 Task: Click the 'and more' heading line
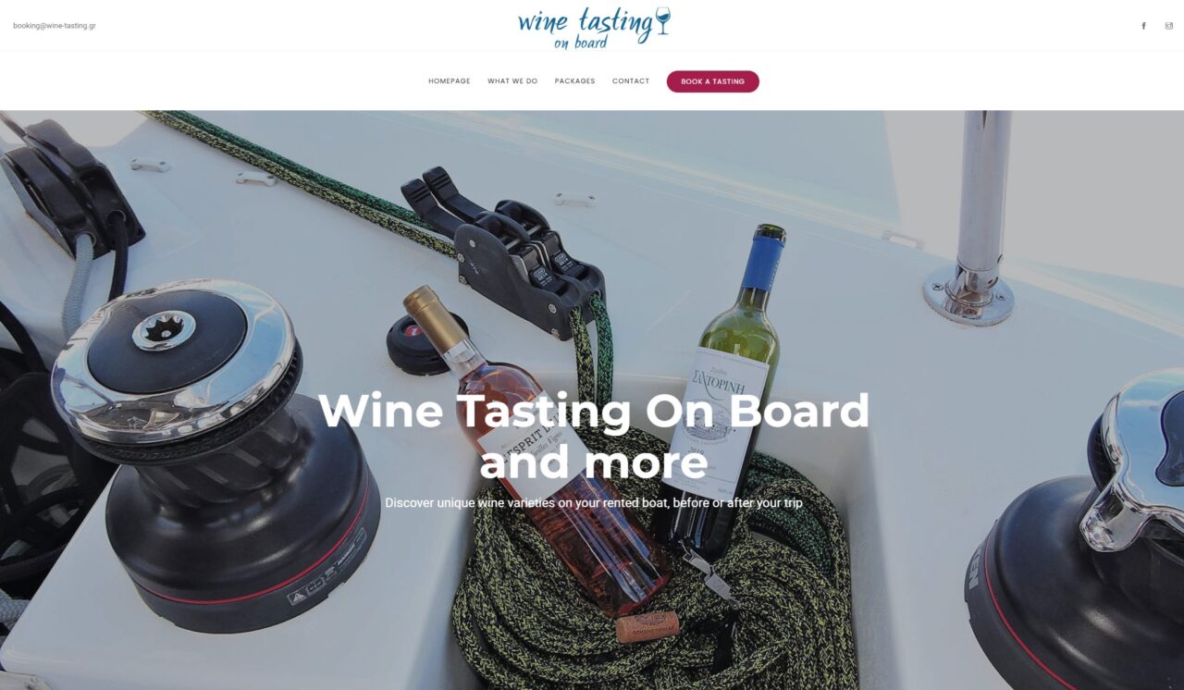point(594,462)
